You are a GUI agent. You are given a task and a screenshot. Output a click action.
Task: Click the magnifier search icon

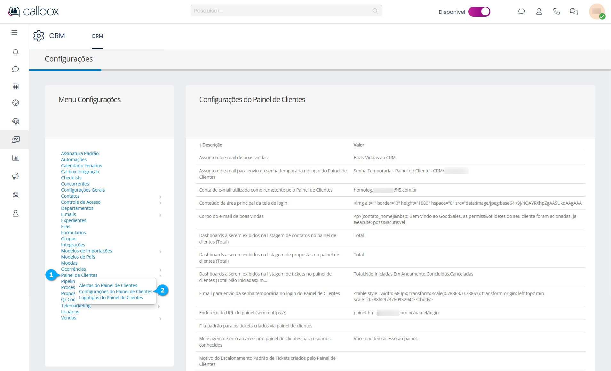tap(375, 11)
